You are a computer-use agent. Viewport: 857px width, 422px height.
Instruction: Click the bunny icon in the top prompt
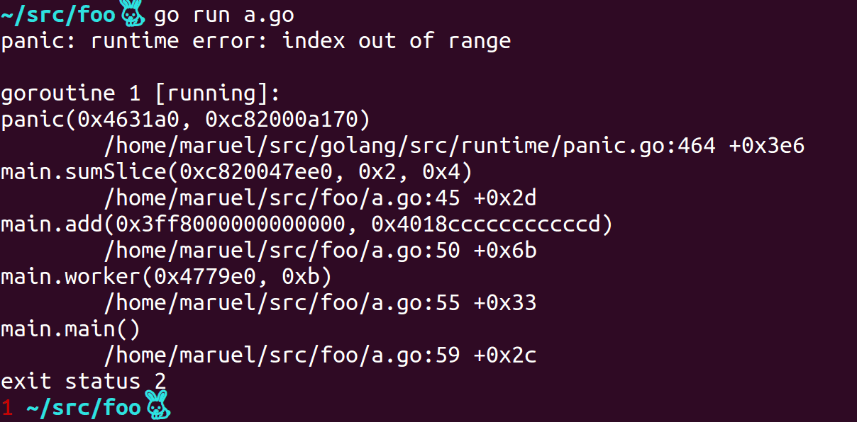pyautogui.click(x=132, y=13)
